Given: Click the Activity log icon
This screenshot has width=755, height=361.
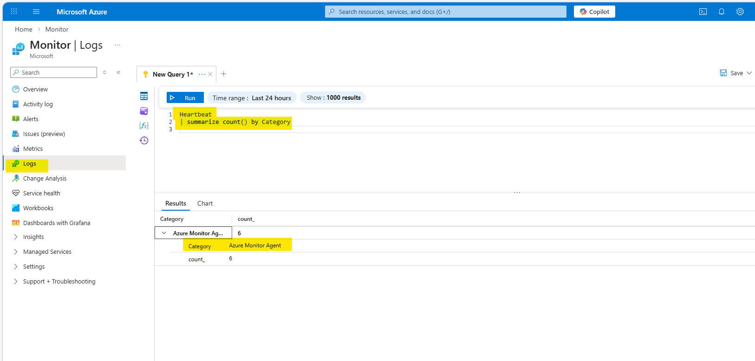Looking at the screenshot, I should tap(16, 104).
